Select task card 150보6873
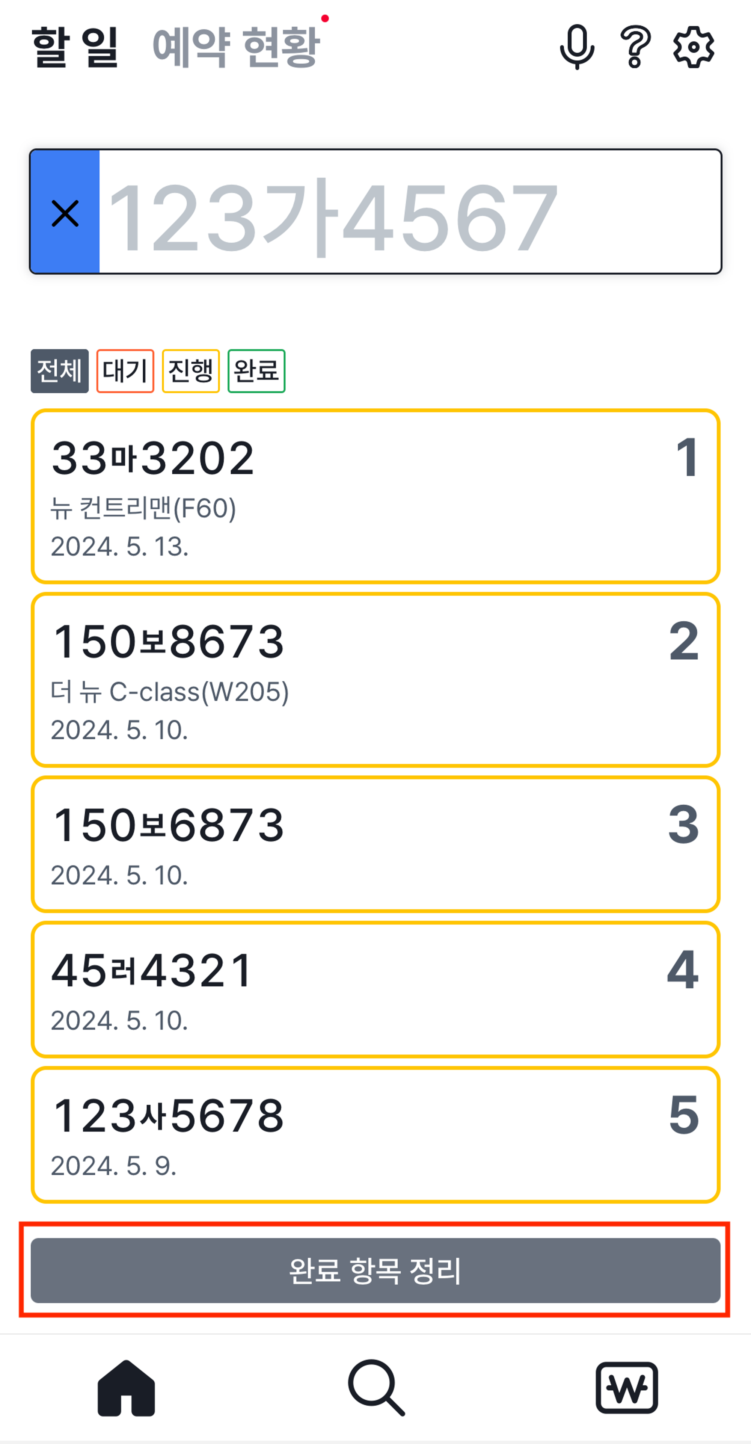 coord(375,844)
